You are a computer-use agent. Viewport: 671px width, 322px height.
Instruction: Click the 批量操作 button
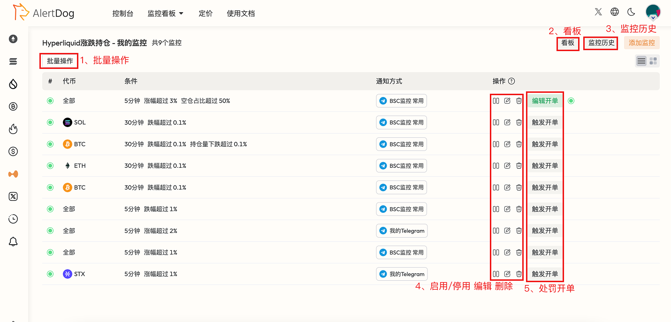[60, 61]
